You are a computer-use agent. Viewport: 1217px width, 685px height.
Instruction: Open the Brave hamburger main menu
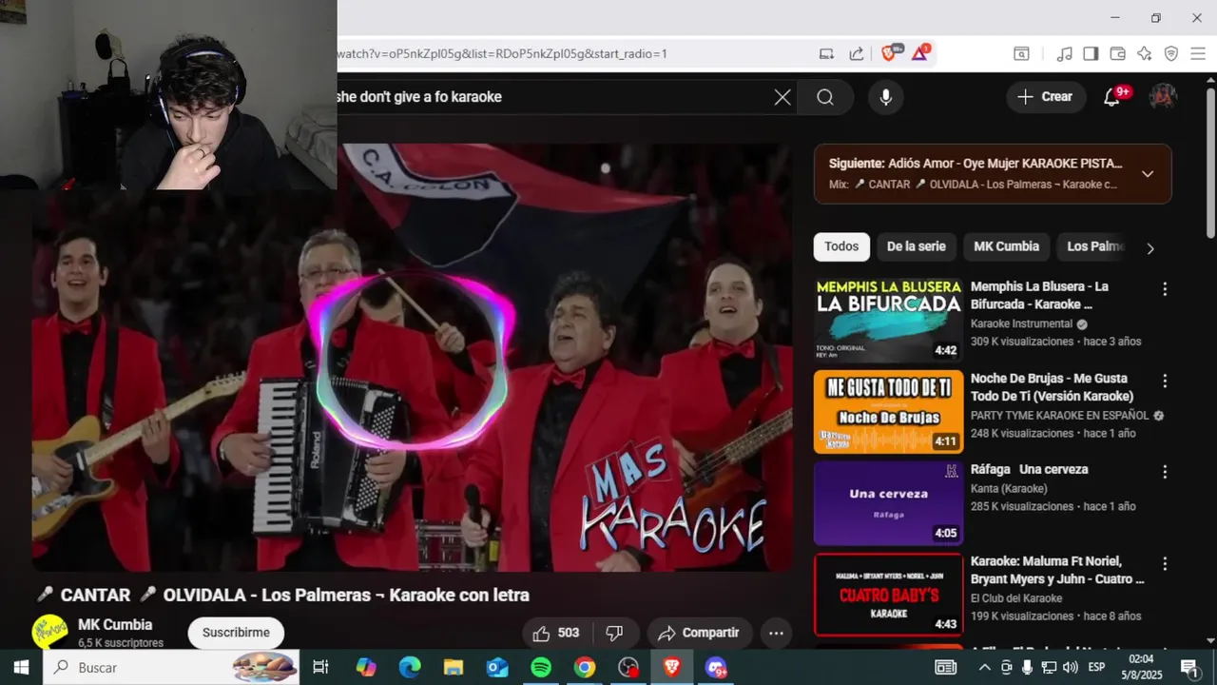coord(1198,53)
